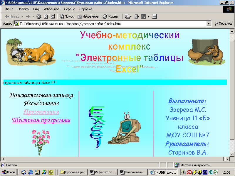Click the Руководитель heading text
235x176 pixels.
click(187, 144)
